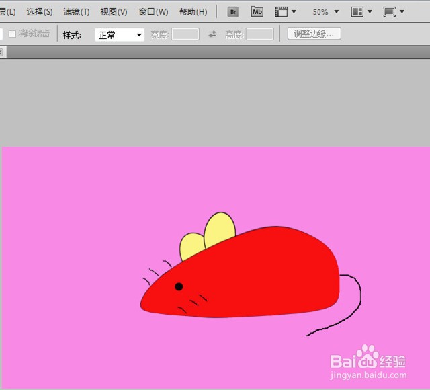Click the View Extras filmstrip icon

282,12
